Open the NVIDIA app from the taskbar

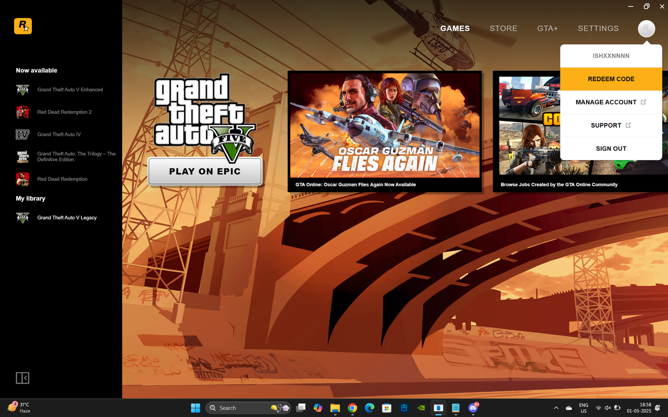click(x=421, y=408)
